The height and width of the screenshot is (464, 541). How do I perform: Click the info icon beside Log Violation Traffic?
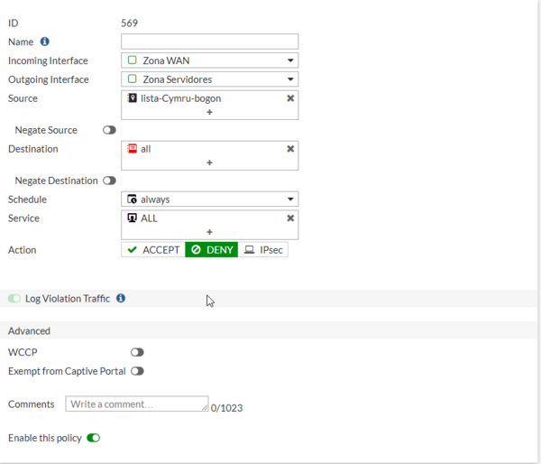[x=121, y=298]
